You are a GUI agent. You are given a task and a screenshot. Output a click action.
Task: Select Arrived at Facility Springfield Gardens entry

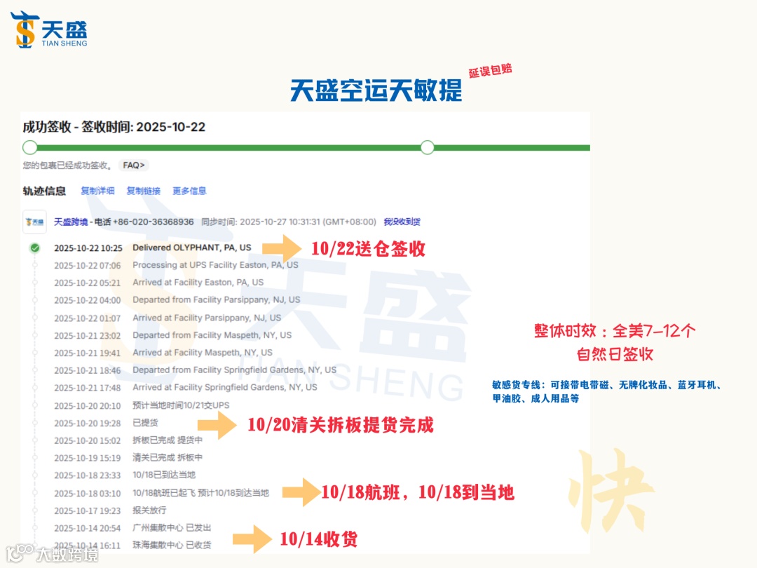pos(224,387)
